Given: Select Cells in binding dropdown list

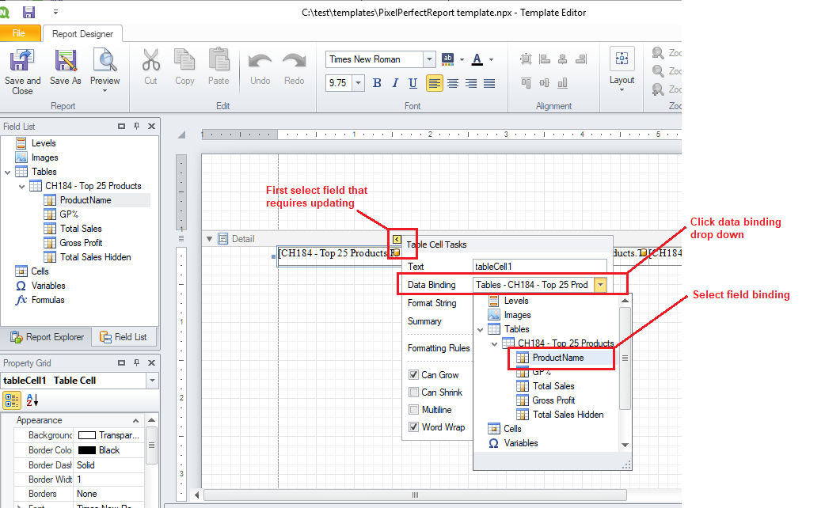Looking at the screenshot, I should pyautogui.click(x=512, y=429).
